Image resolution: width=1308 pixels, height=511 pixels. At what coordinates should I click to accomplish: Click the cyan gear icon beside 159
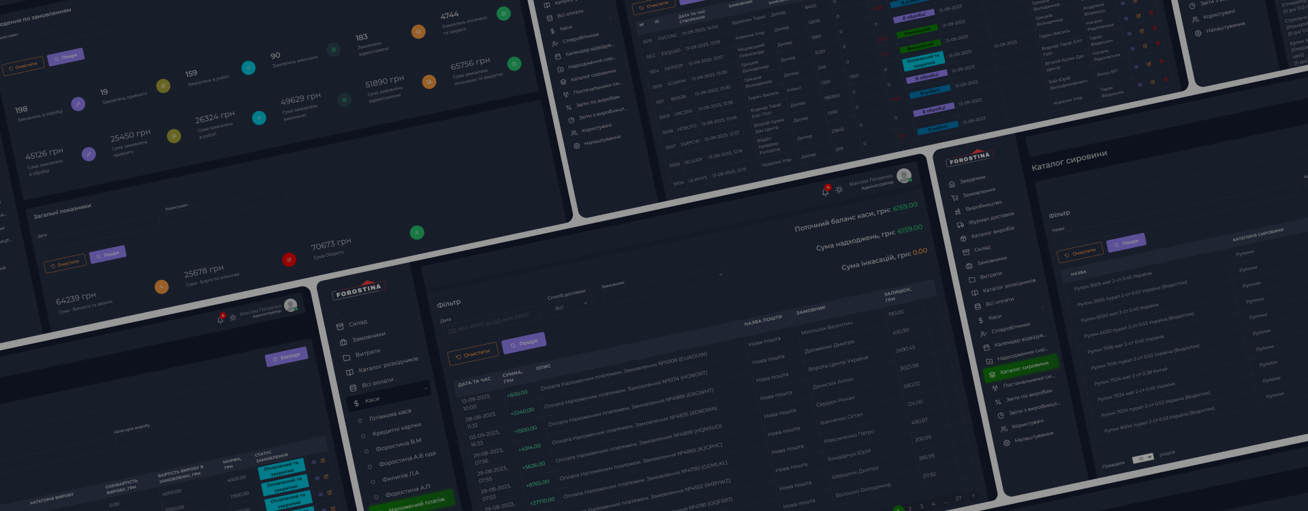pyautogui.click(x=249, y=67)
